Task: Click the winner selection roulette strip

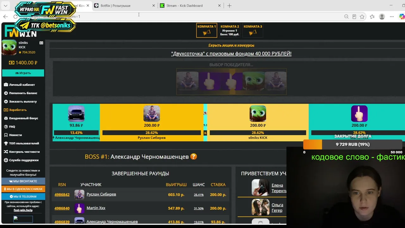Action: click(231, 81)
